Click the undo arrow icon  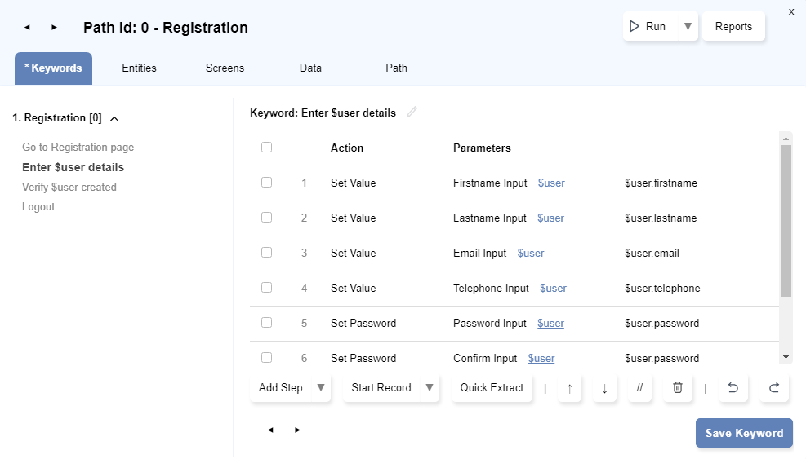click(733, 388)
